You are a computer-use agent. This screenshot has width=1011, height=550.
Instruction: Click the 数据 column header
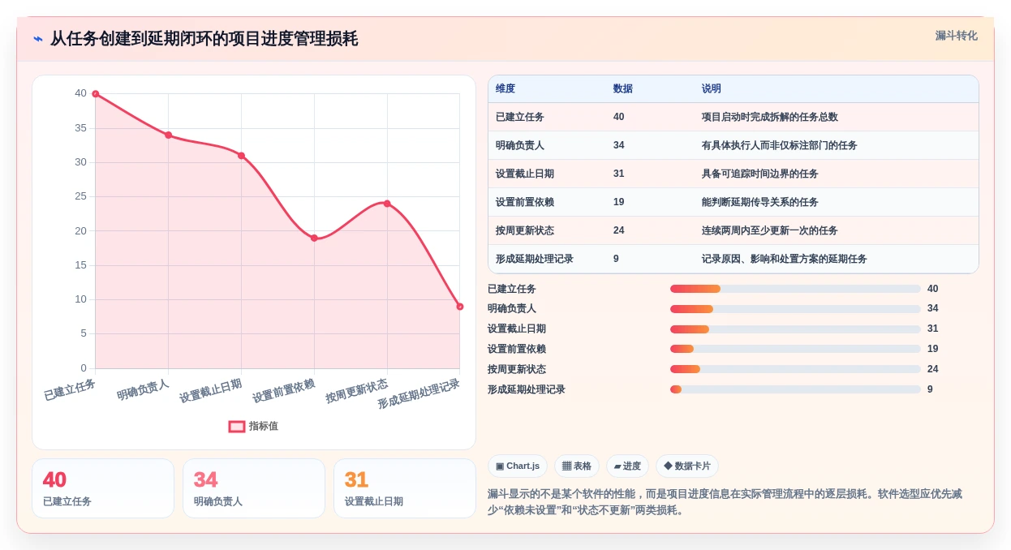coord(623,88)
